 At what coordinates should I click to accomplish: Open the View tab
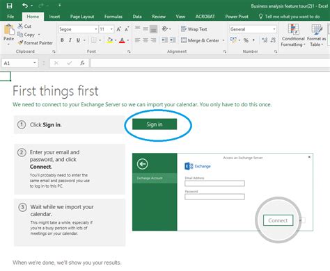point(180,17)
